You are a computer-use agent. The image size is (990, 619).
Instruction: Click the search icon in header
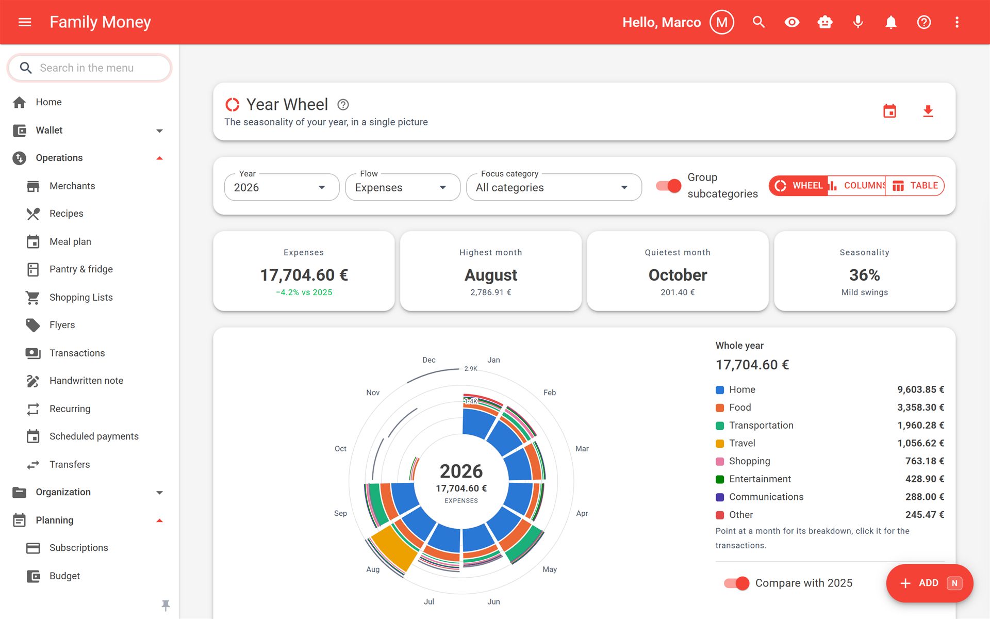coord(758,22)
